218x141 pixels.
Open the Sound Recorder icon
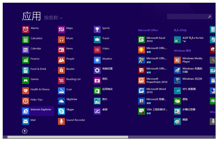(x=61, y=121)
